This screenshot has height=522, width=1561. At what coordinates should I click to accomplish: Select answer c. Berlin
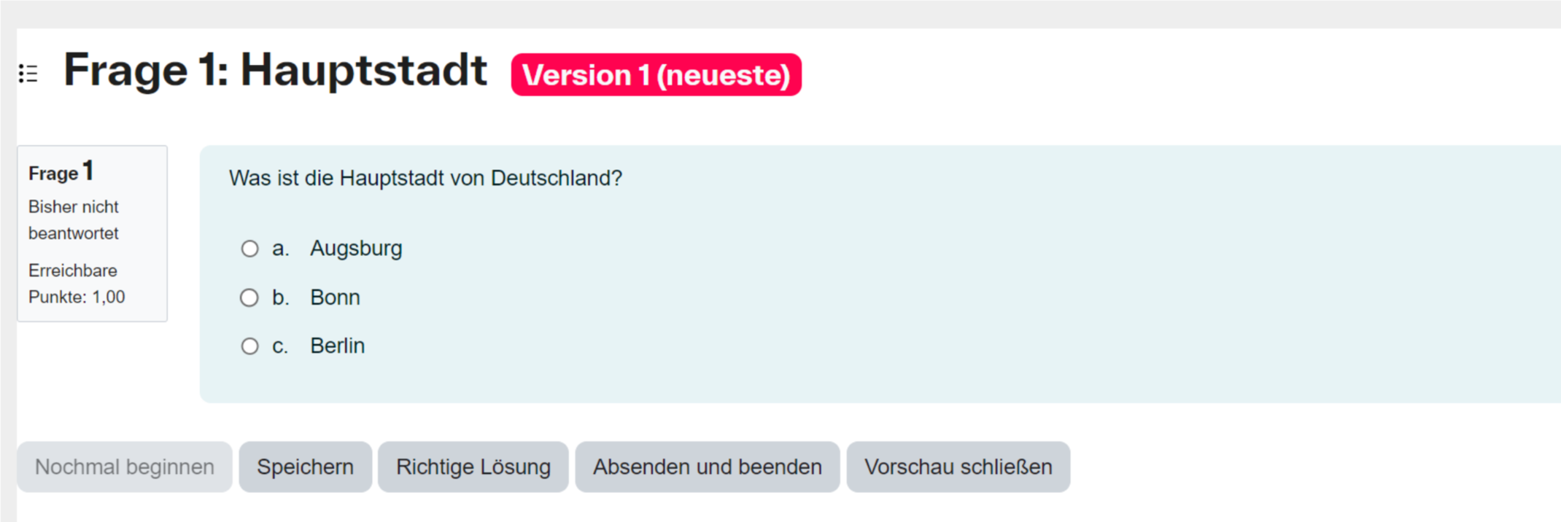[x=249, y=346]
